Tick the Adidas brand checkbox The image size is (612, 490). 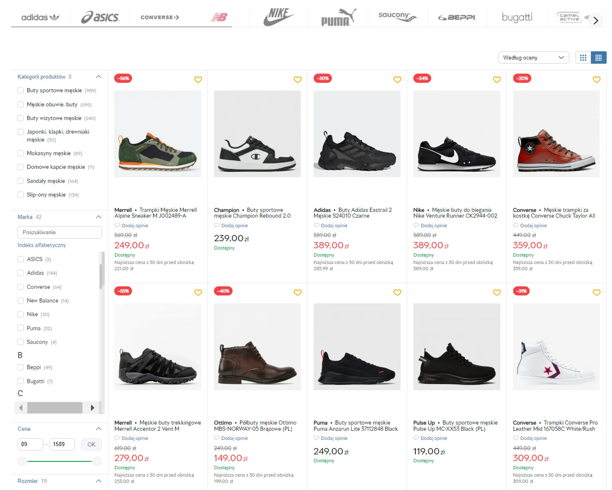coord(20,273)
